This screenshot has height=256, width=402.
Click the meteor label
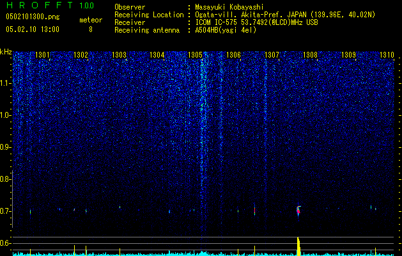tap(91, 20)
